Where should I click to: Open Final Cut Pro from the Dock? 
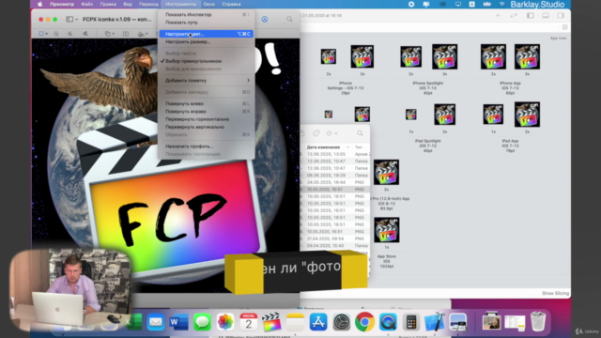click(271, 322)
